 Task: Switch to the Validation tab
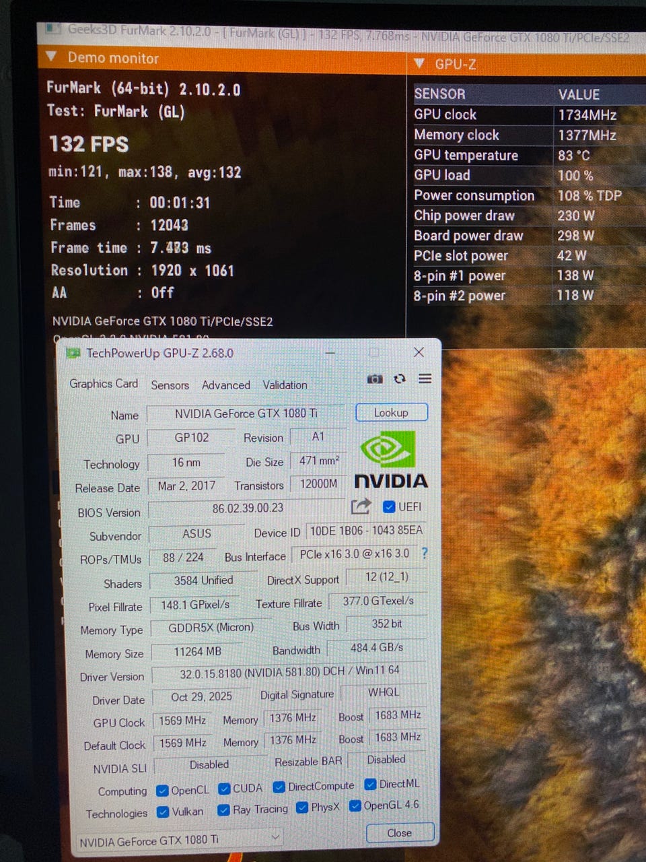285,385
